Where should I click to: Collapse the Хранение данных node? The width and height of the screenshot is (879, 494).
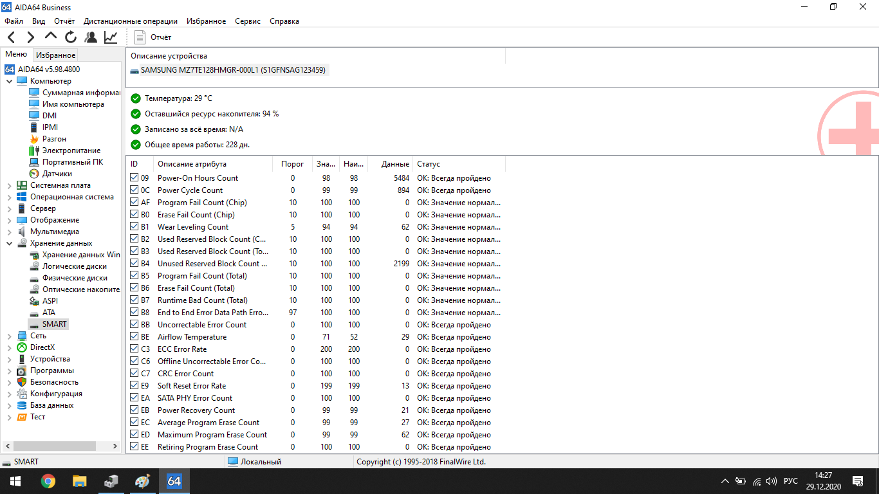click(9, 243)
